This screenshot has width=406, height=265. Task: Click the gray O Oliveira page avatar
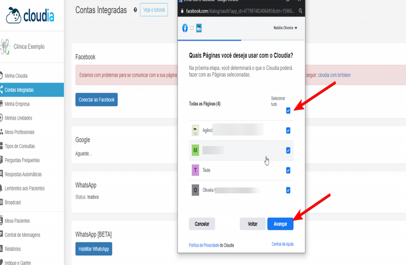click(195, 190)
